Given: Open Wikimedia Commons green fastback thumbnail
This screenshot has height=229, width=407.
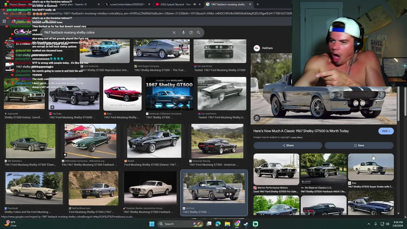Looking at the screenshot, I should [90, 141].
